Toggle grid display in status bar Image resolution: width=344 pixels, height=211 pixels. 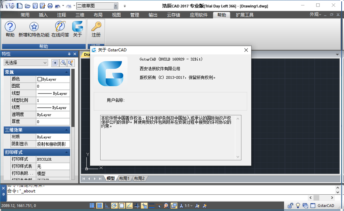pyautogui.click(x=100, y=206)
